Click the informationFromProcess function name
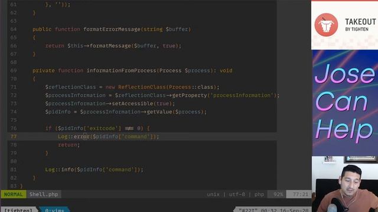The image size is (378, 212). coord(122,71)
